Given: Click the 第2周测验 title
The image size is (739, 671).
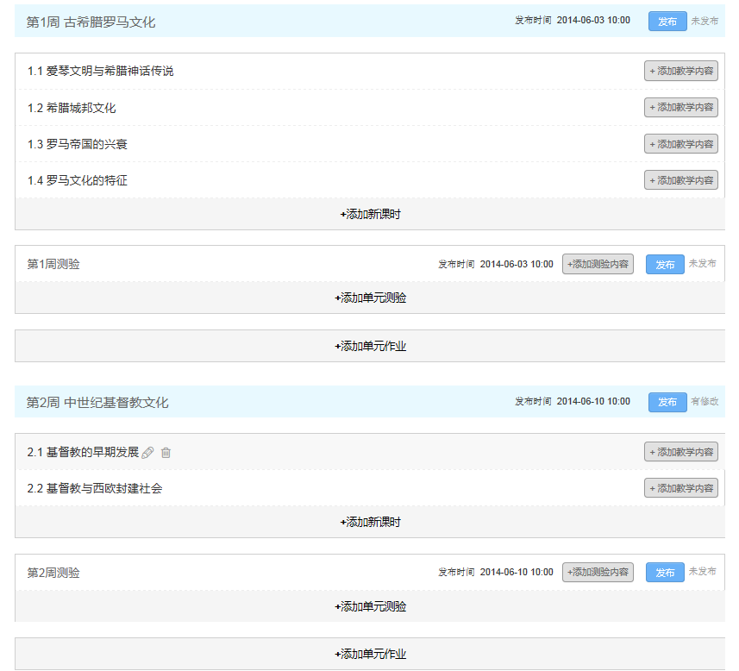Looking at the screenshot, I should (x=53, y=573).
